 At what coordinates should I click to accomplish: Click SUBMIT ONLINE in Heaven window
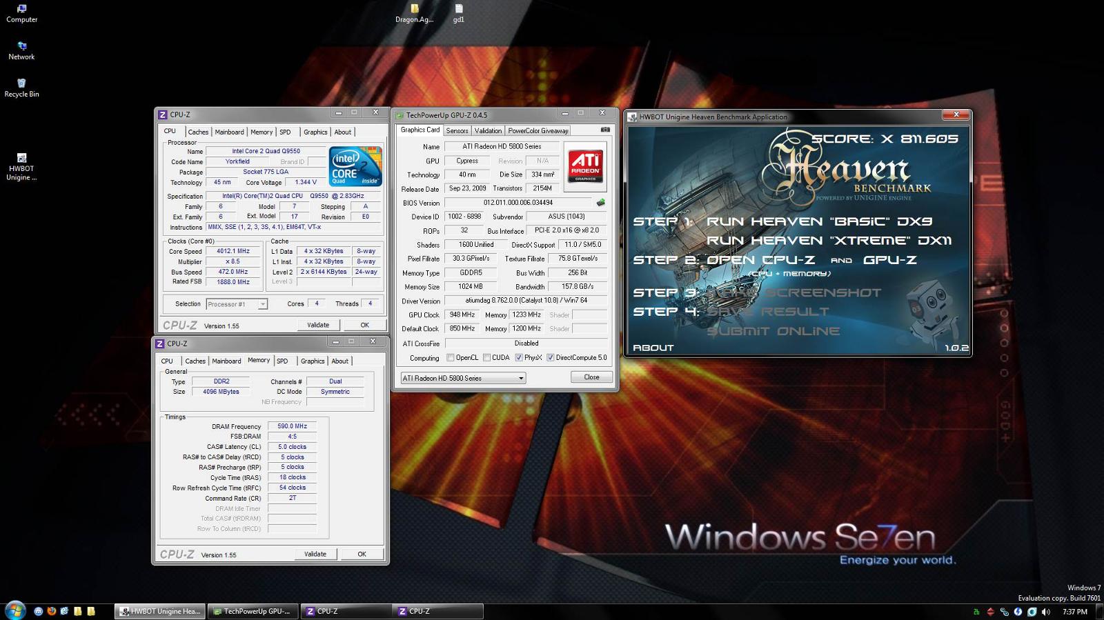coord(773,331)
